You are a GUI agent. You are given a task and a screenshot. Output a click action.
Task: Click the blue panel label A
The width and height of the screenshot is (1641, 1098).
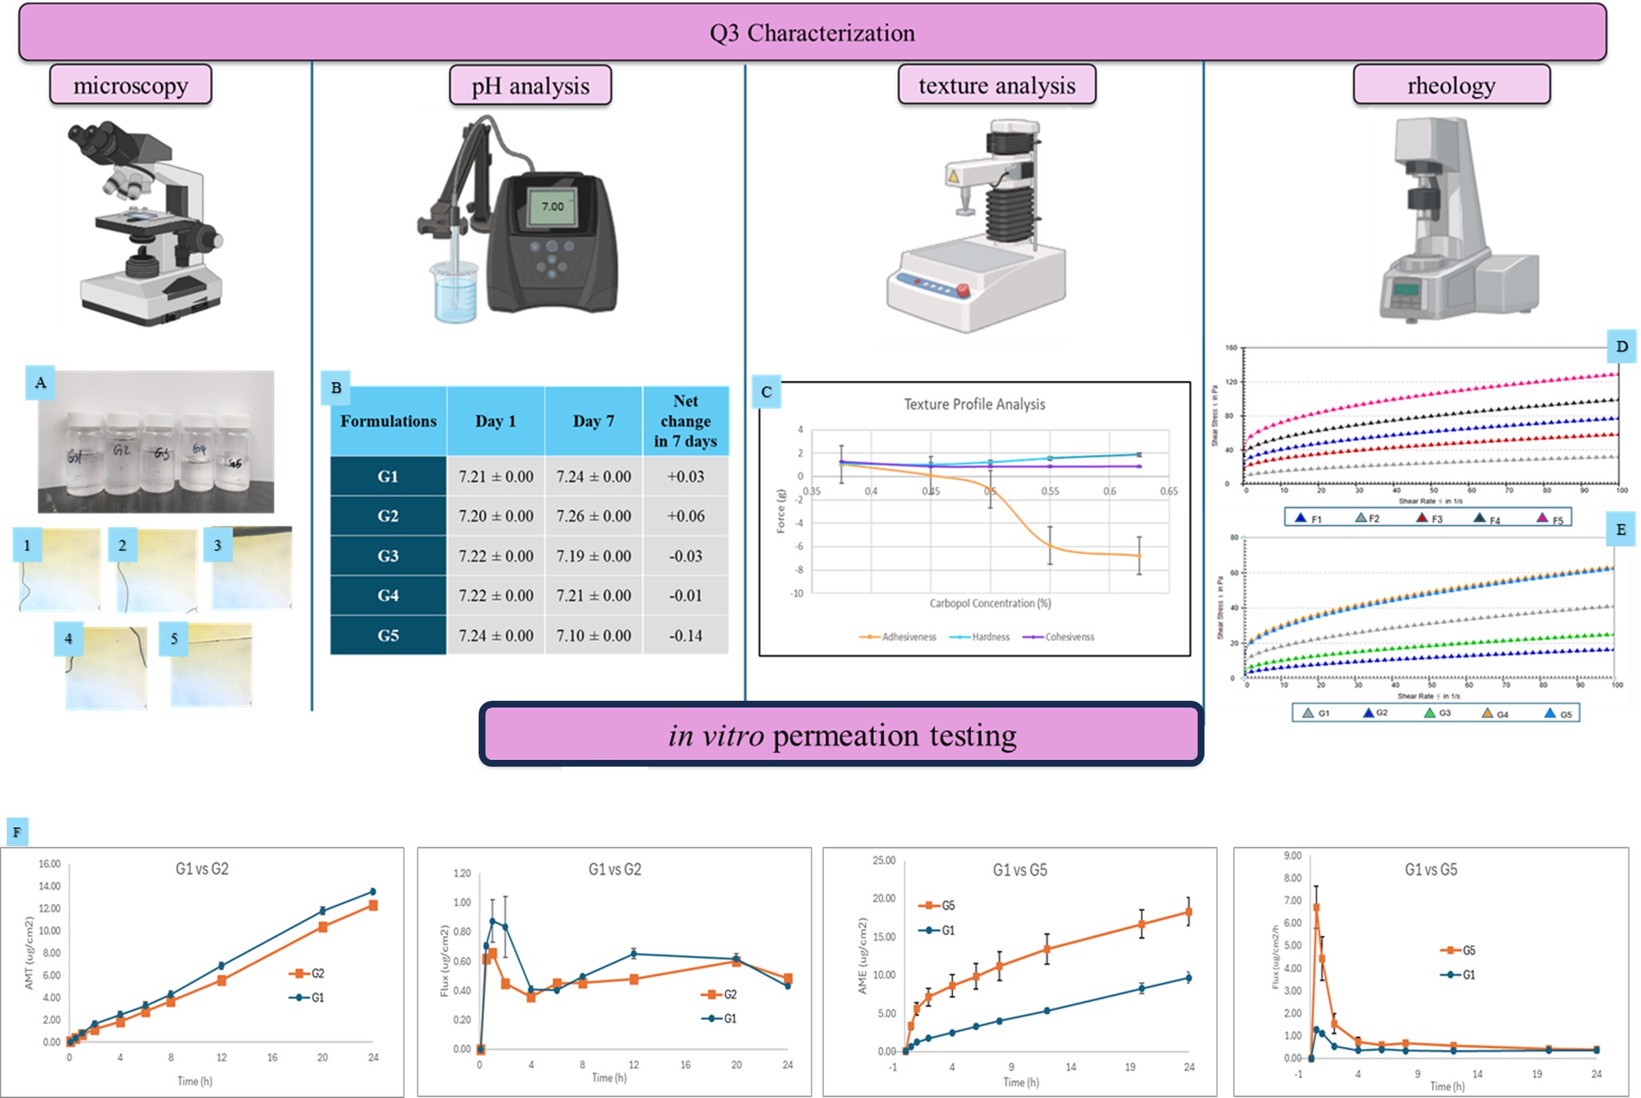coord(40,382)
